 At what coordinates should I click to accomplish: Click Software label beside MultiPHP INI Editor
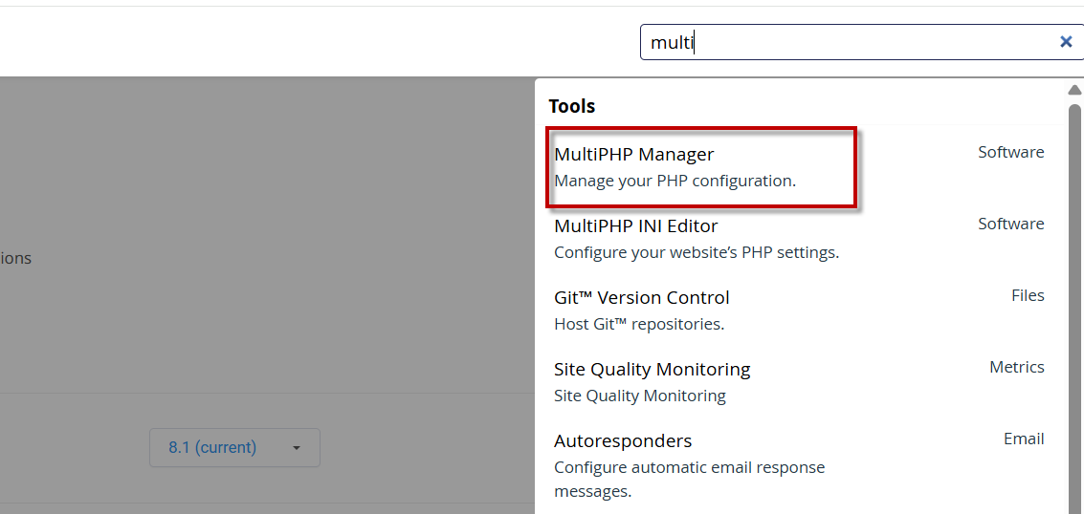(1010, 224)
